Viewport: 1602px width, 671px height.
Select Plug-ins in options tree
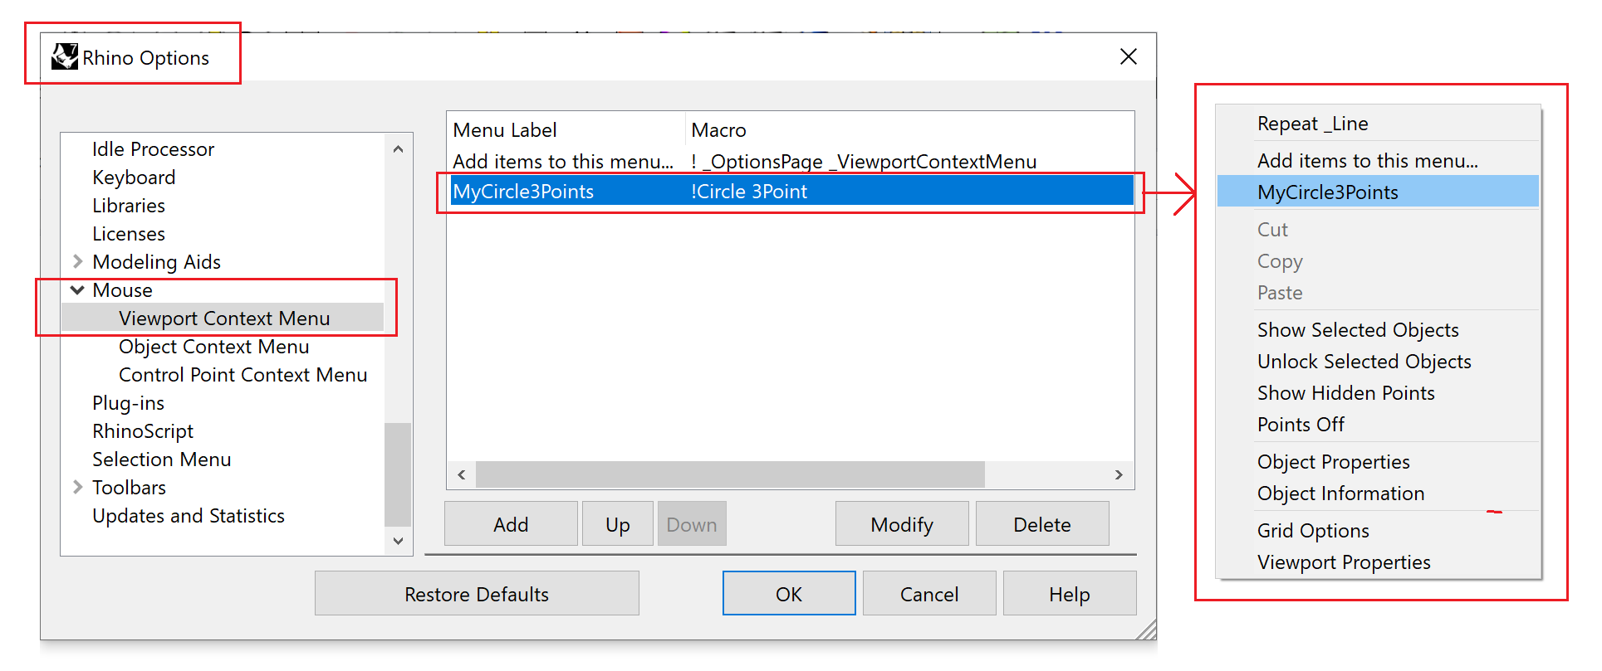pos(129,403)
